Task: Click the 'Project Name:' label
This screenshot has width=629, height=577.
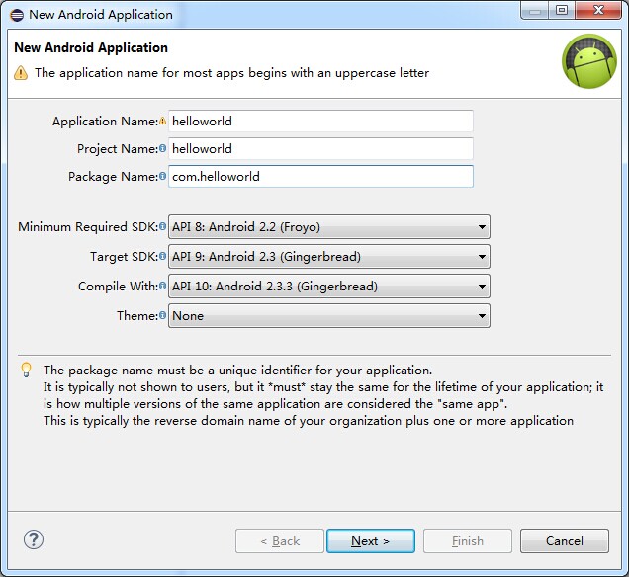Action: pos(118,148)
